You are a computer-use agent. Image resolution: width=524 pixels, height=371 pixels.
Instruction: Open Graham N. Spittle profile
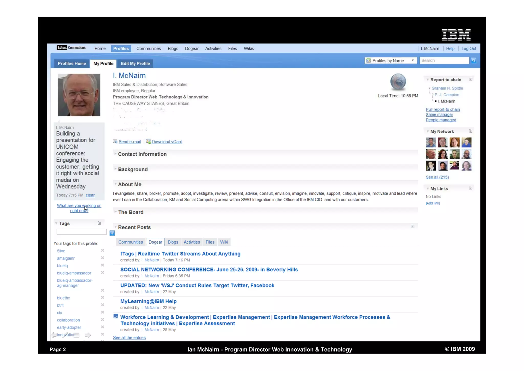pyautogui.click(x=447, y=88)
